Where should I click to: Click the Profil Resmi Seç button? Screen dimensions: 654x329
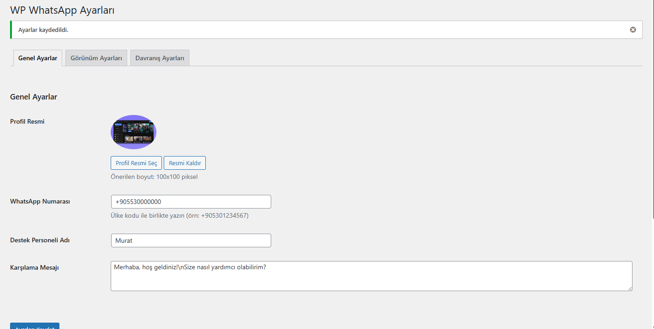pos(136,163)
